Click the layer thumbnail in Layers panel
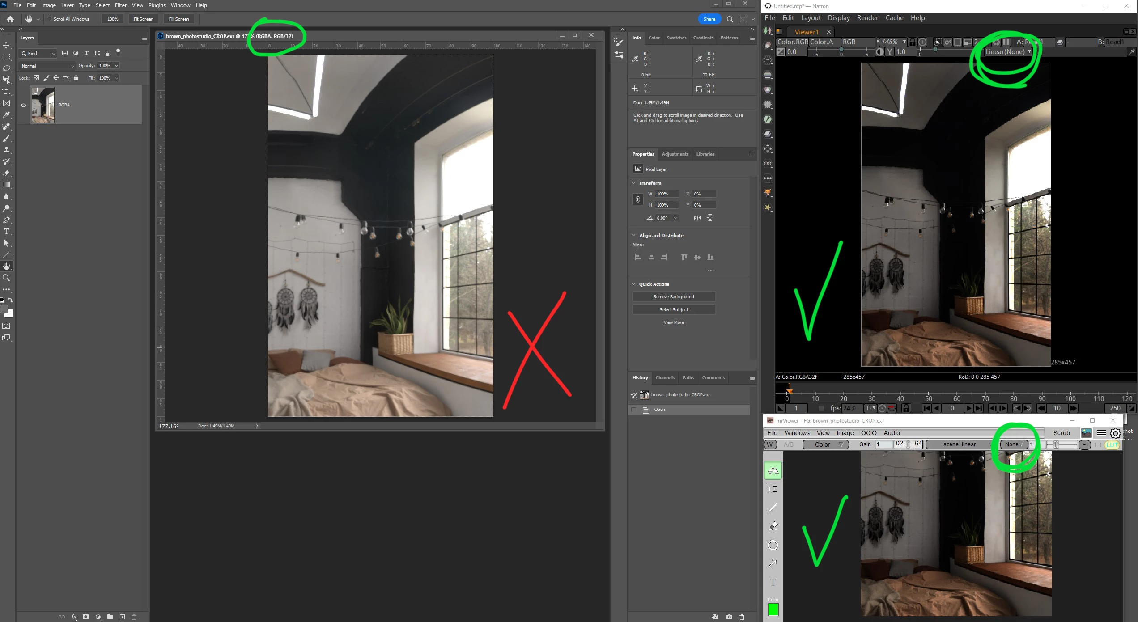 pyautogui.click(x=43, y=105)
